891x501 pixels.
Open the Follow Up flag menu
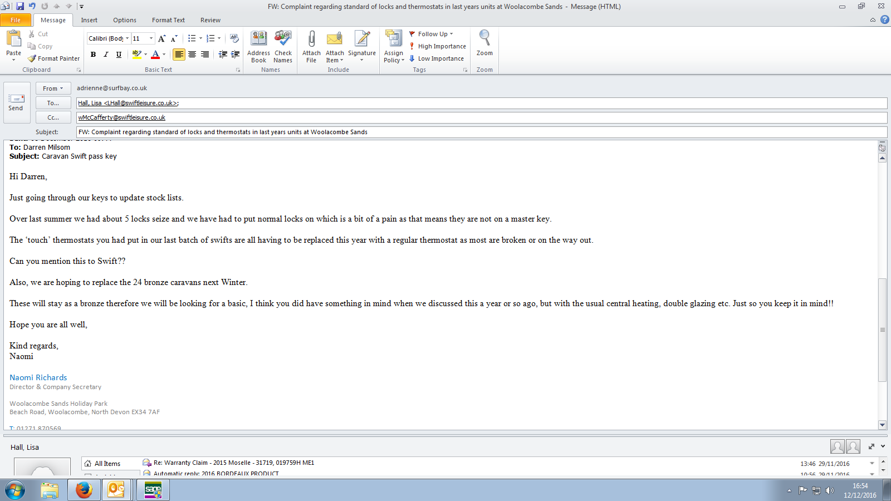[x=432, y=34]
